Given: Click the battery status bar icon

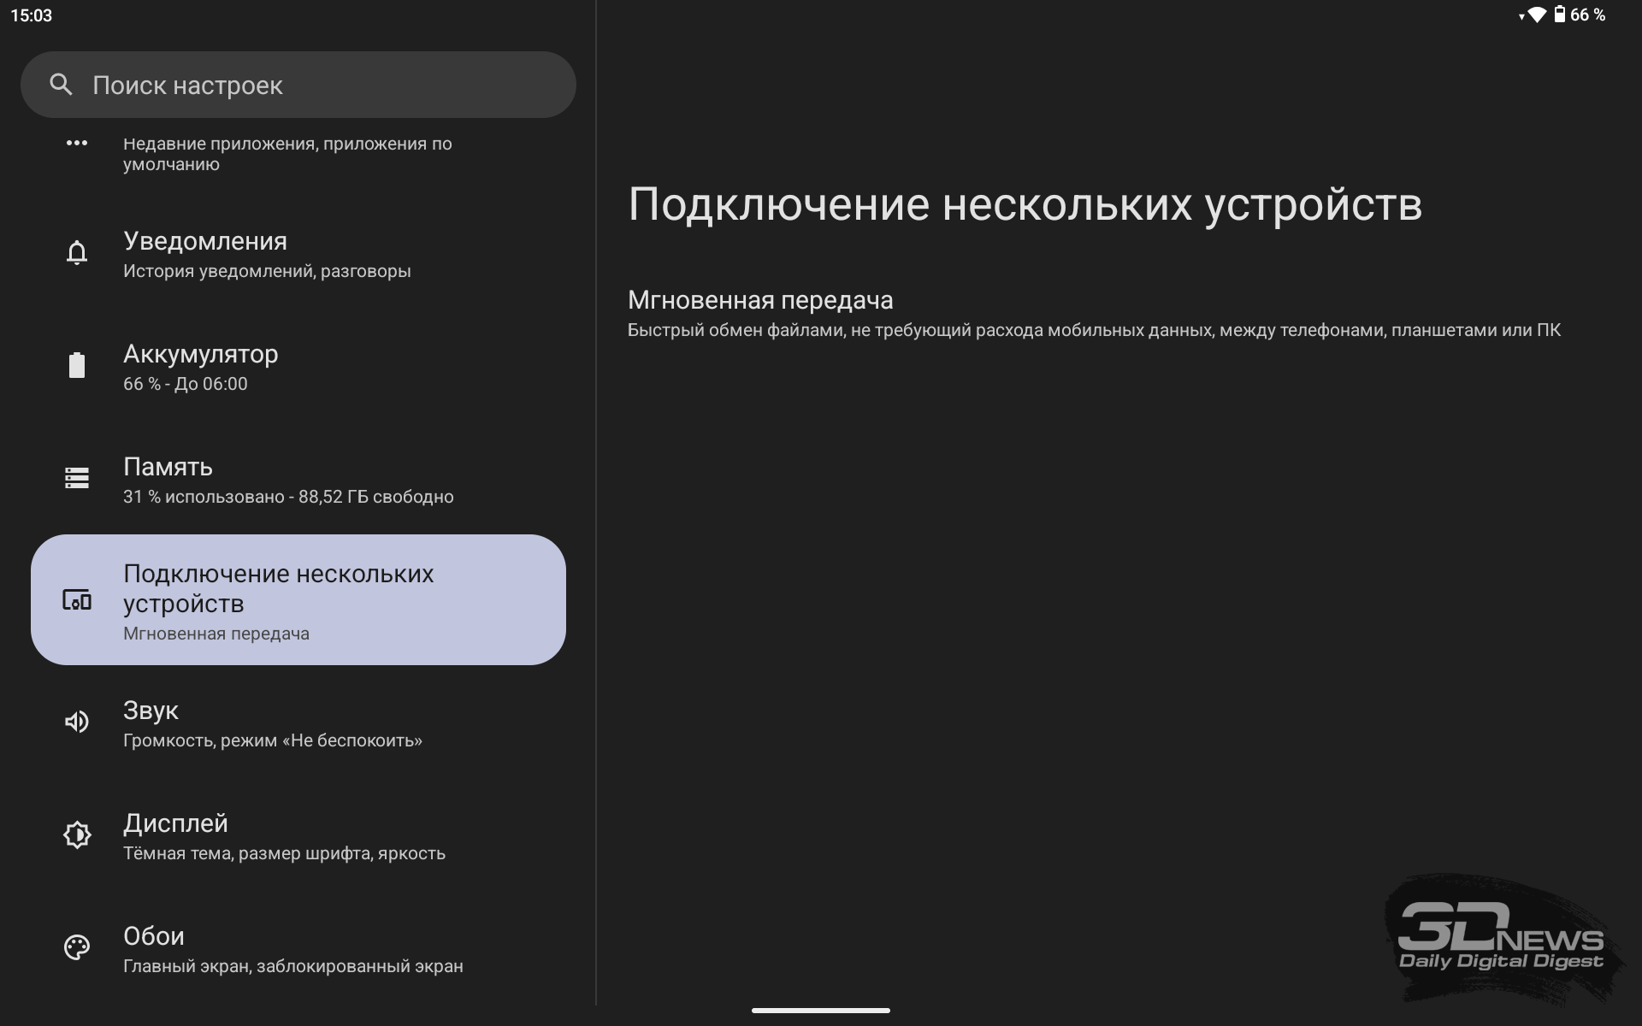Looking at the screenshot, I should pos(1559,15).
